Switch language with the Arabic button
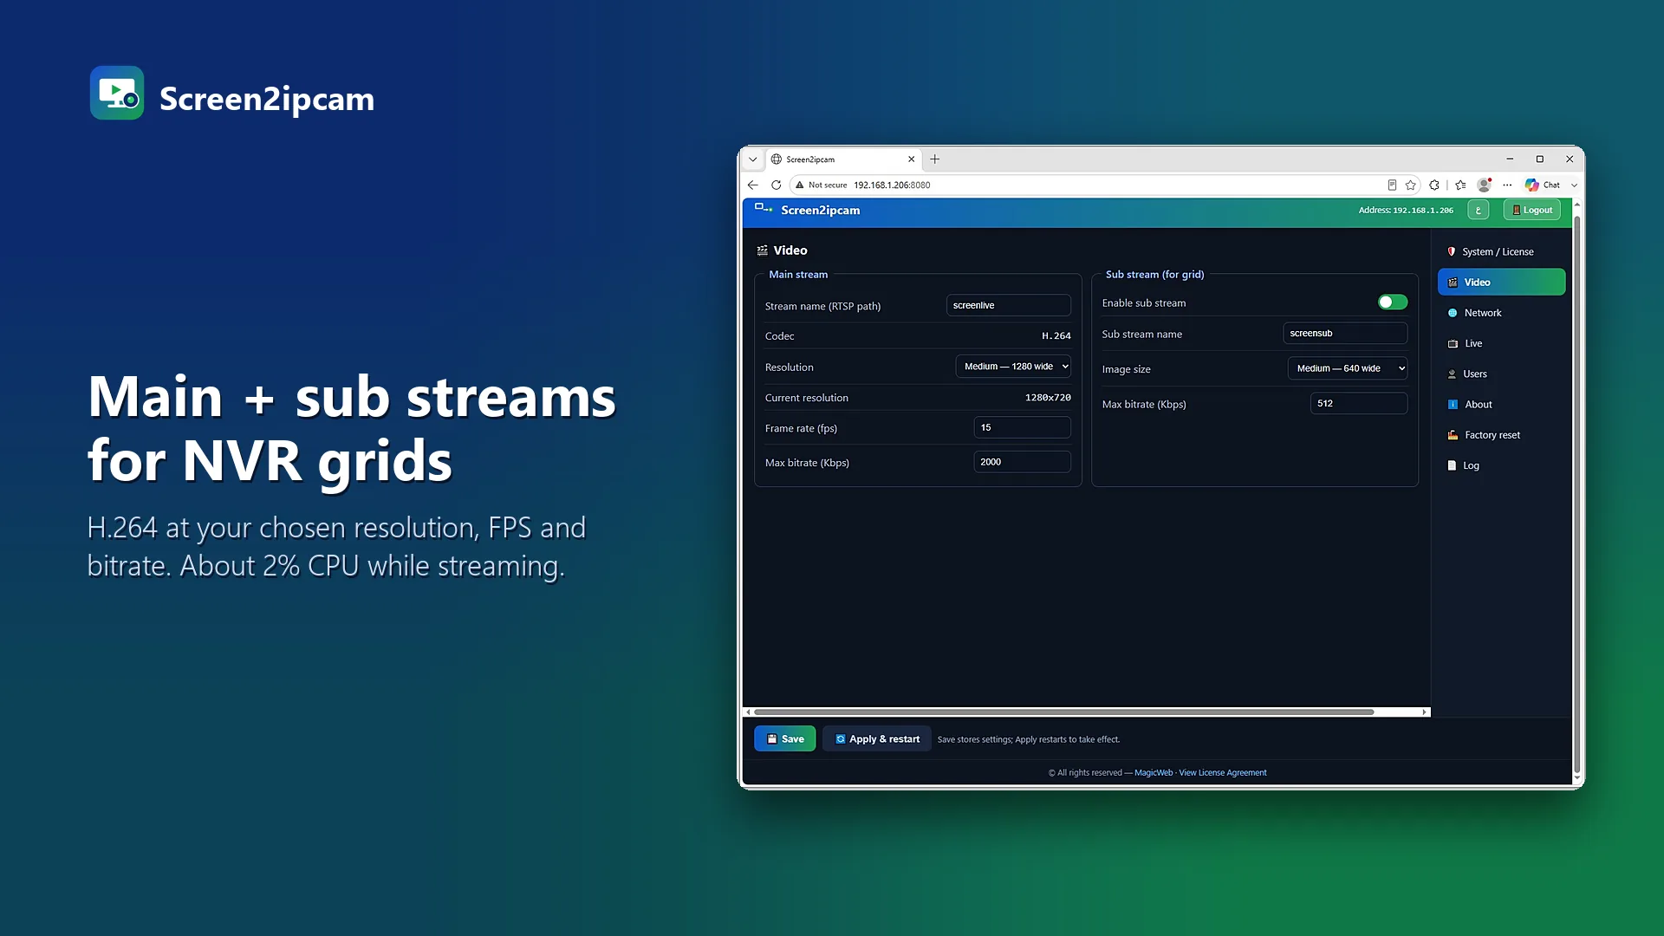The width and height of the screenshot is (1664, 936). pos(1479,210)
